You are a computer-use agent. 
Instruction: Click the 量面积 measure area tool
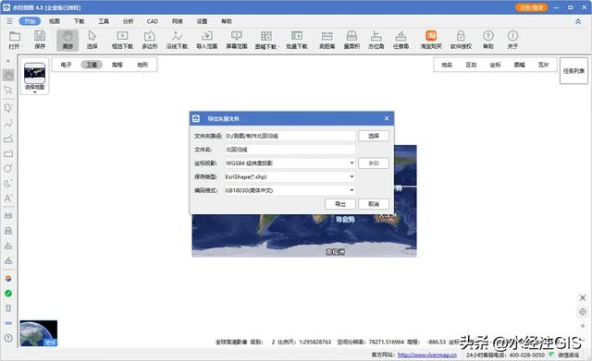pos(351,40)
